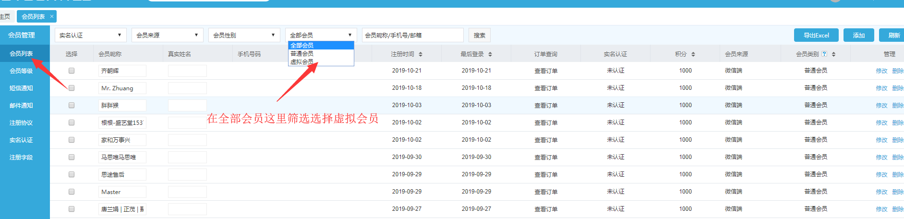
Task: Check the box for member Master
Action: coord(72,192)
